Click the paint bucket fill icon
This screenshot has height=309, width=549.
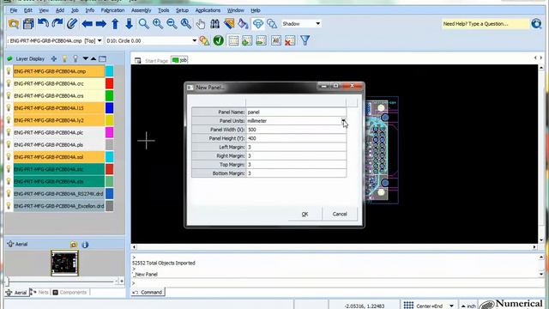(x=243, y=24)
